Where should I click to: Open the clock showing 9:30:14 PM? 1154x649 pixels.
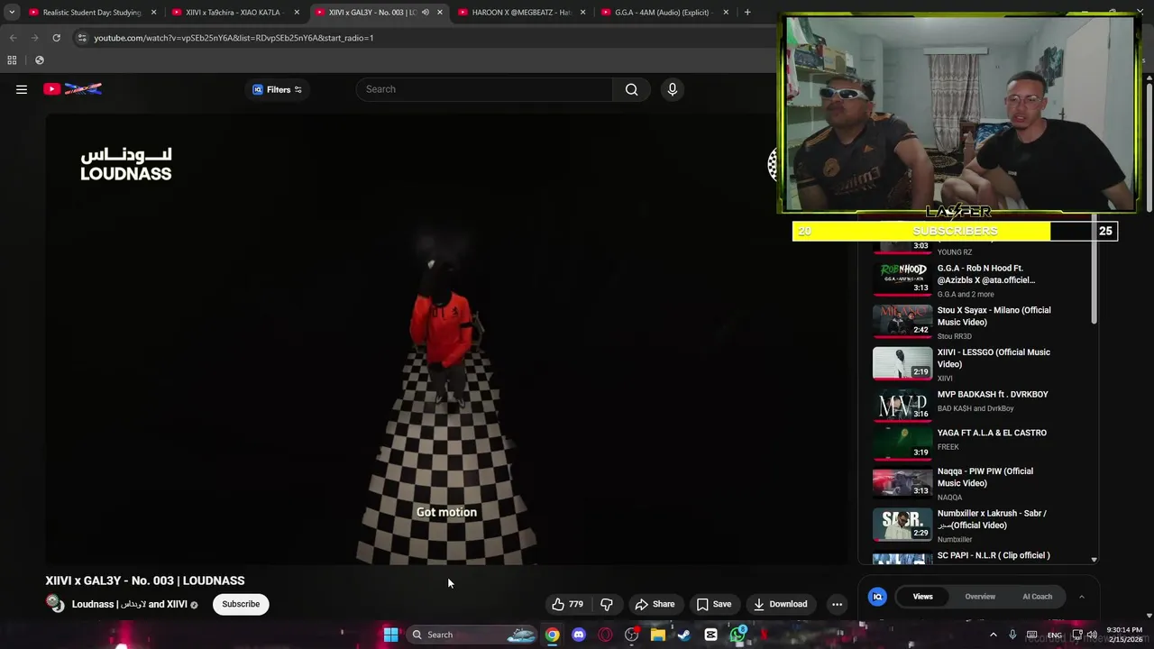tap(1124, 635)
